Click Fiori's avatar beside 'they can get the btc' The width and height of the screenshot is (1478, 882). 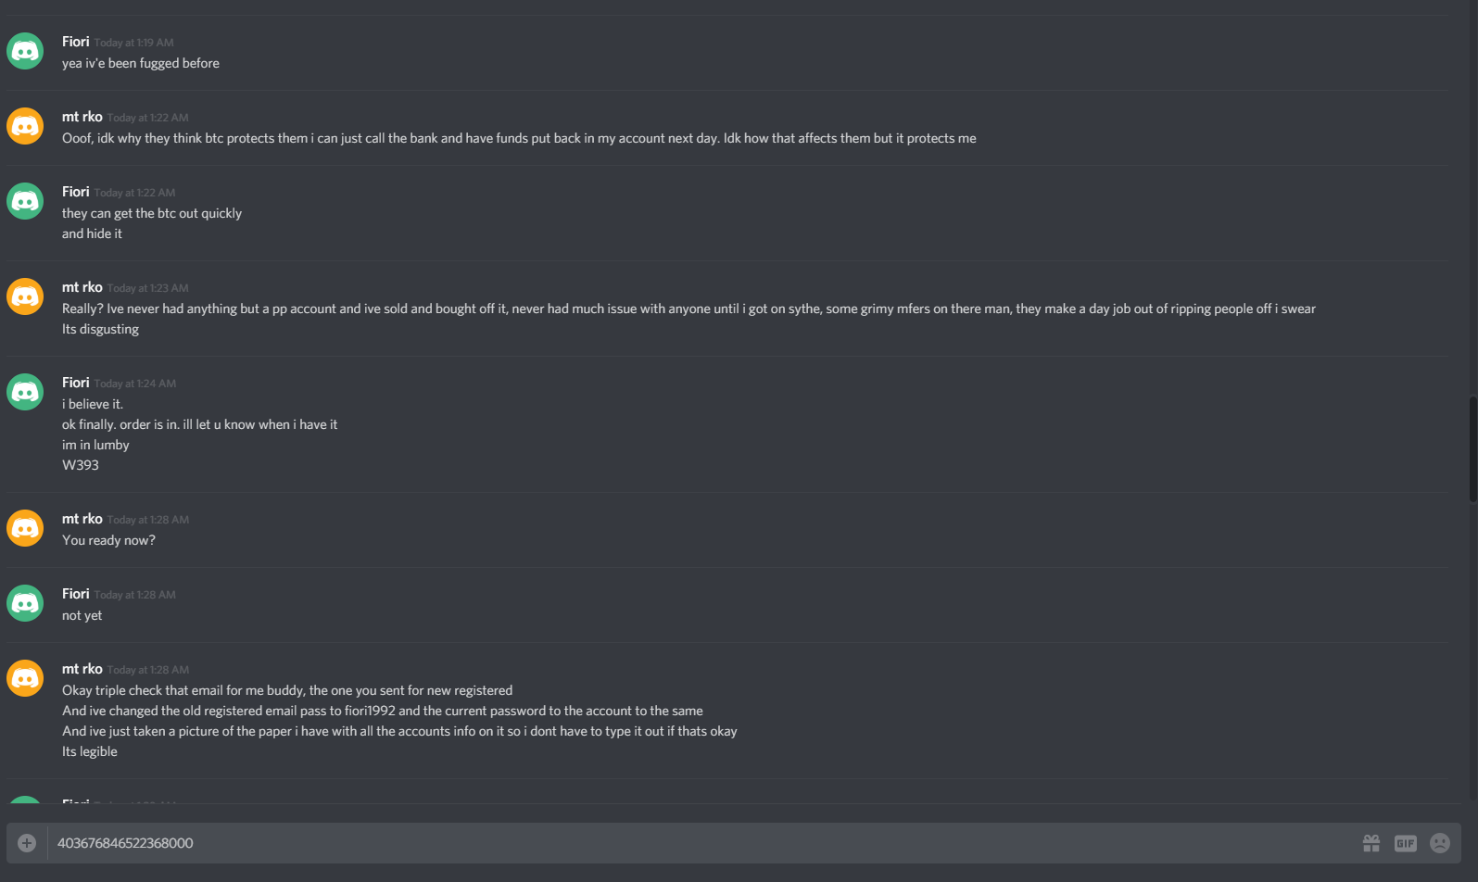[25, 201]
